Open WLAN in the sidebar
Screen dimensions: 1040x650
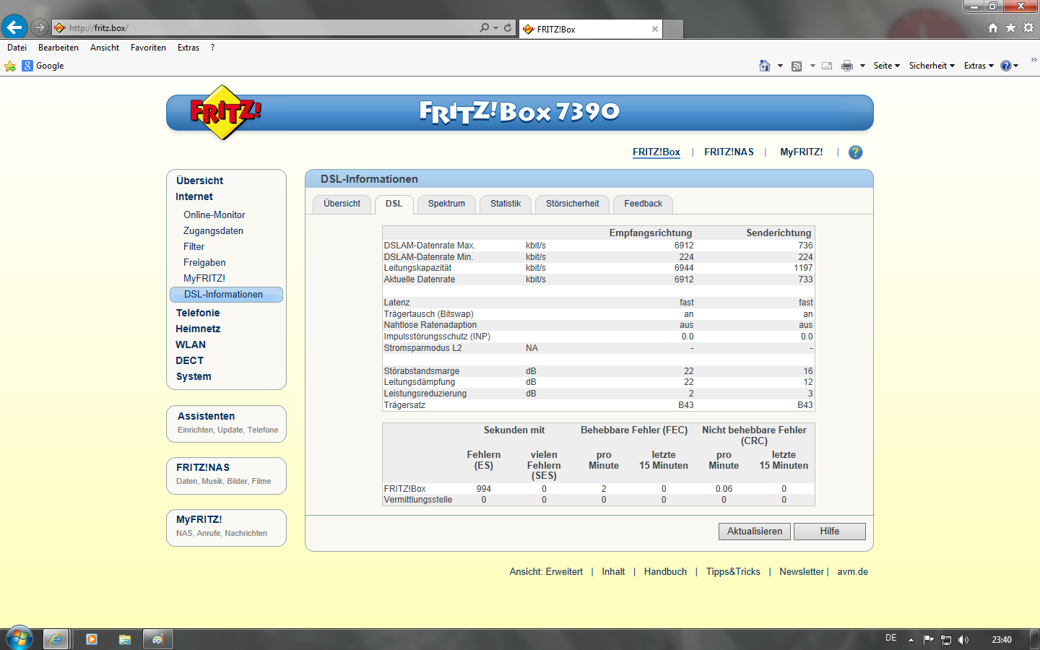point(191,344)
